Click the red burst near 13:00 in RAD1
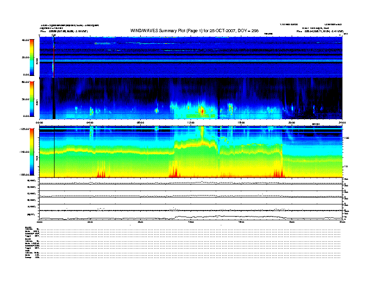Image resolution: width=369 pixels, height=285 pixels. point(202,110)
